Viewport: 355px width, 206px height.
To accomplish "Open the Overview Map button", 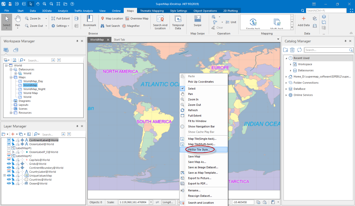I will [137, 18].
